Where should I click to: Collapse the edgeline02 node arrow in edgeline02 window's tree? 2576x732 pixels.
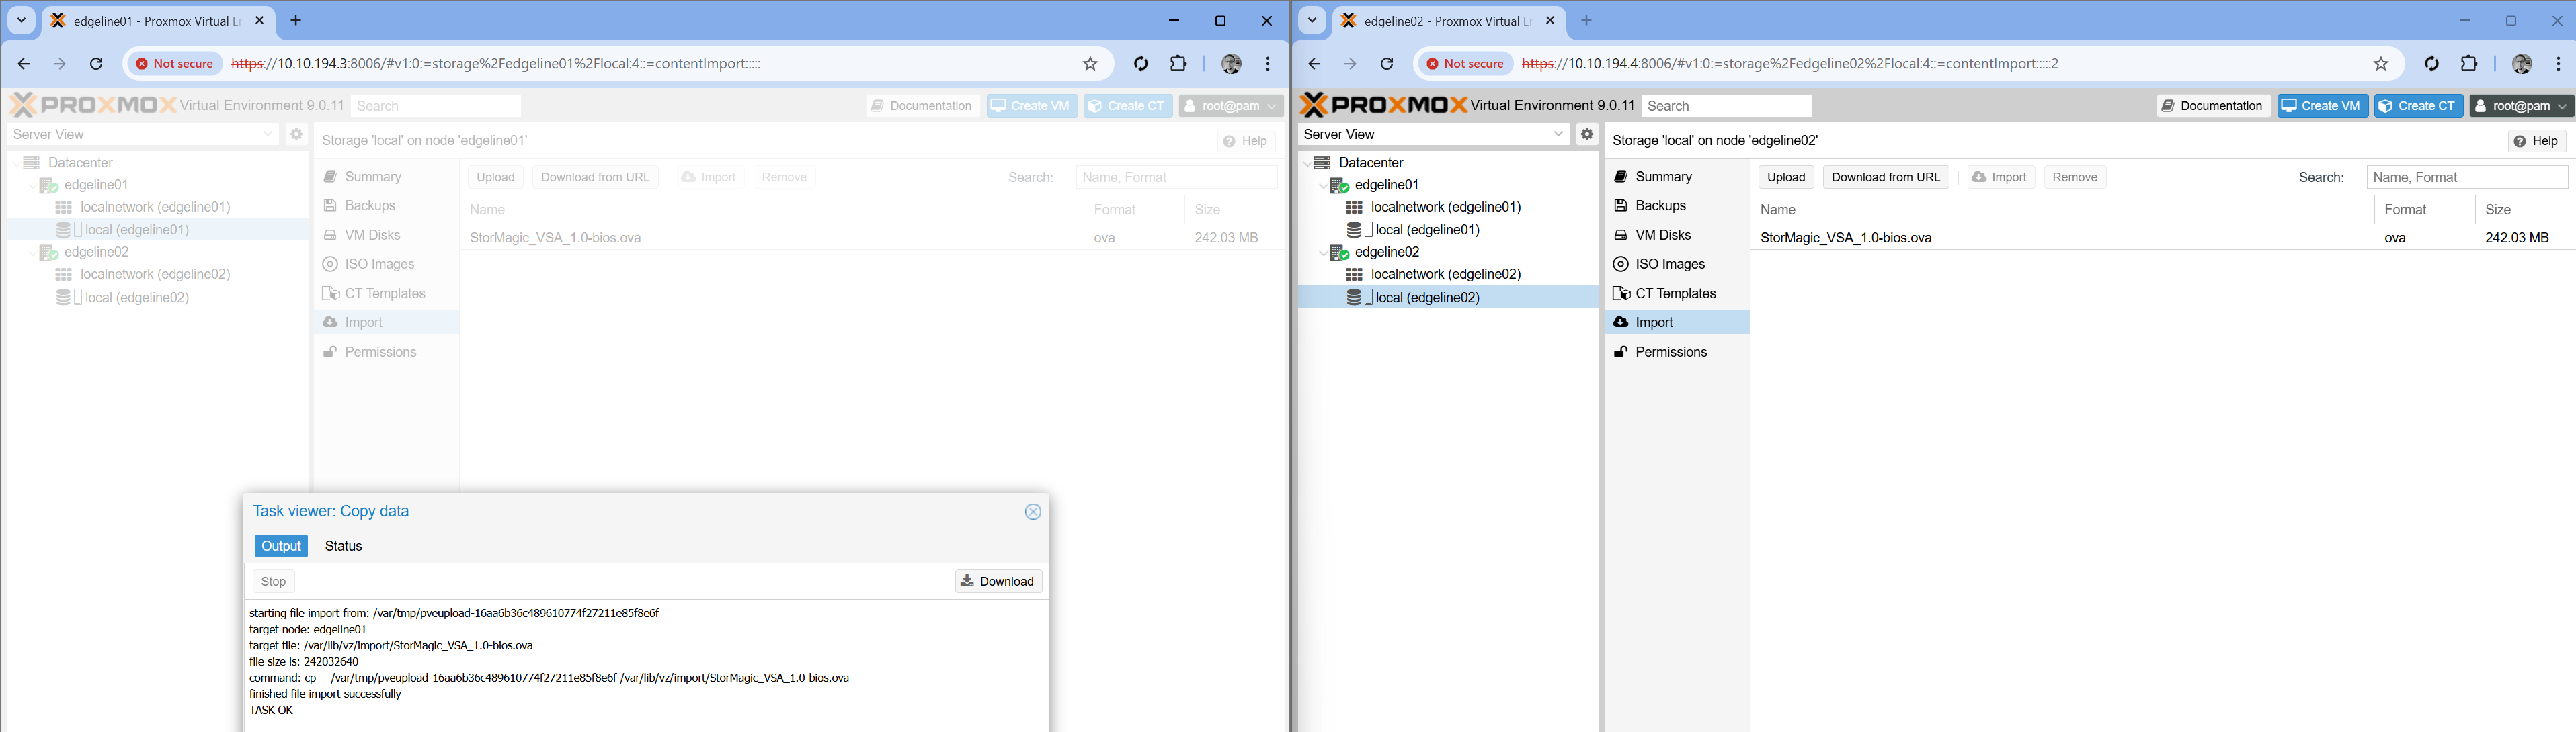click(x=1323, y=253)
